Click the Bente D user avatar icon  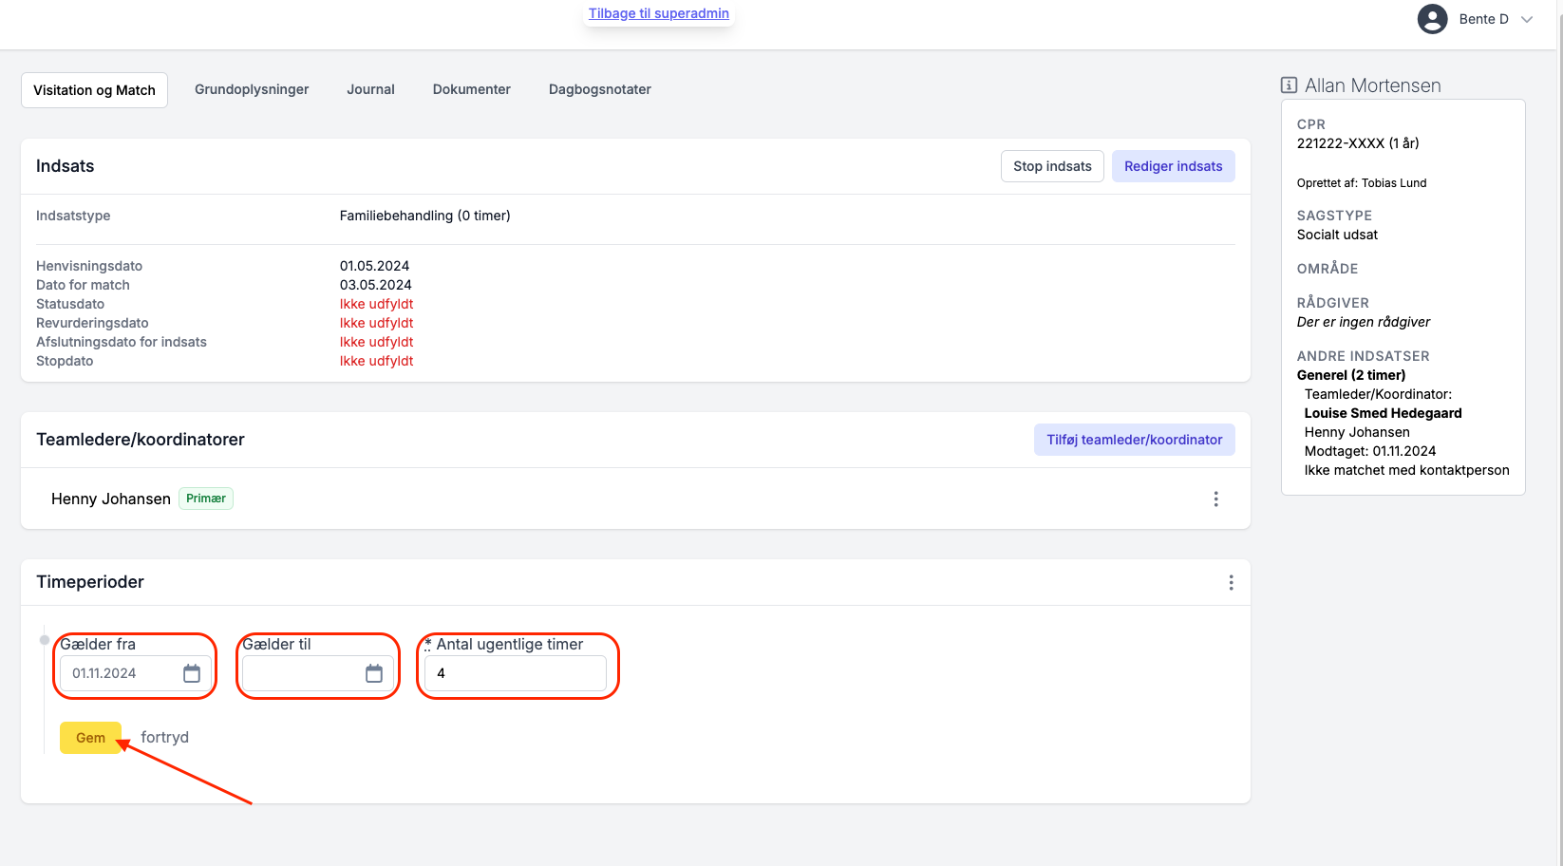[x=1432, y=19]
